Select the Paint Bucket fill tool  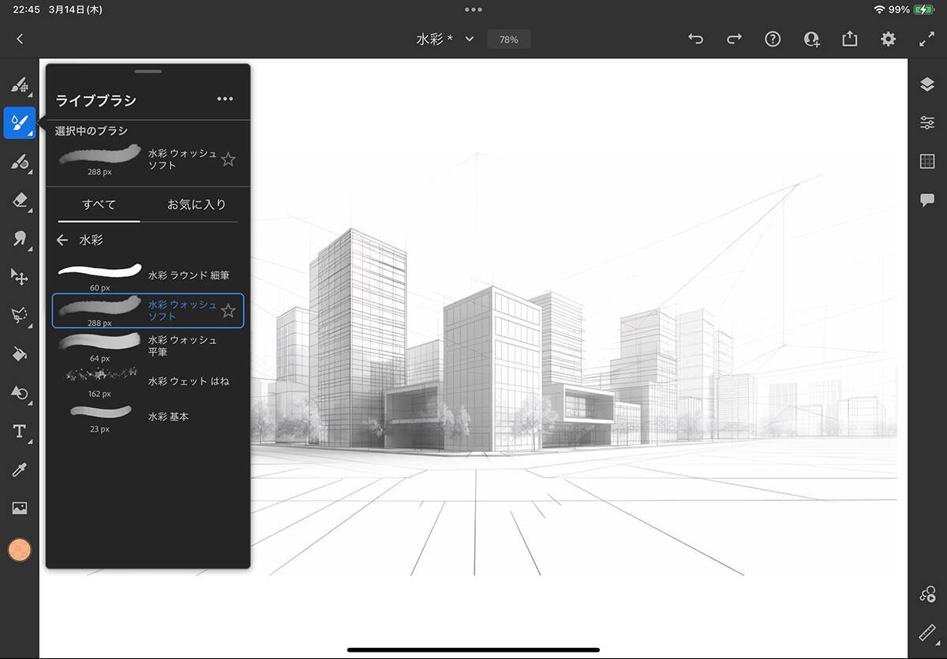[20, 354]
